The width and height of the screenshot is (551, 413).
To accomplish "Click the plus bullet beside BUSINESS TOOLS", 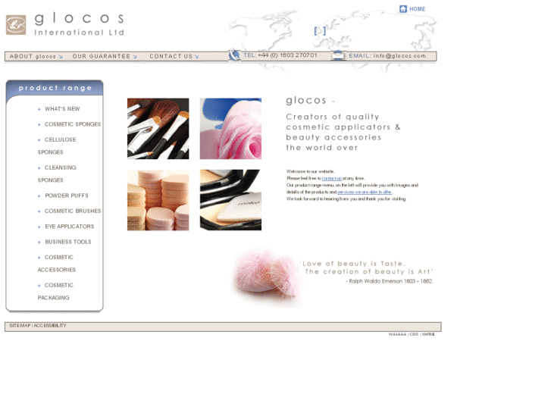I will [x=39, y=242].
